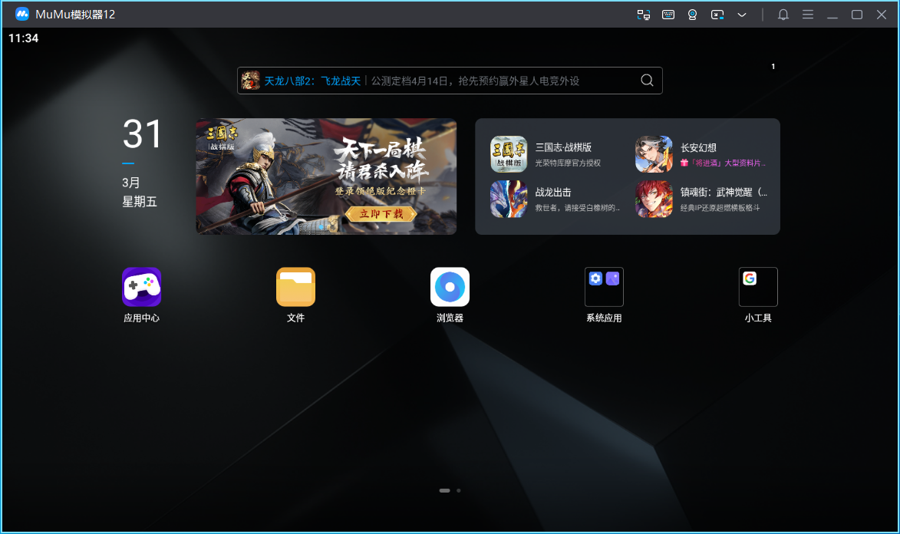Select the first home screen page indicator
This screenshot has height=534, width=900.
click(x=444, y=490)
